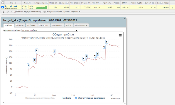Toggle the select-all checkbox in header
Viewport: 175px width, 105px height.
point(2,3)
